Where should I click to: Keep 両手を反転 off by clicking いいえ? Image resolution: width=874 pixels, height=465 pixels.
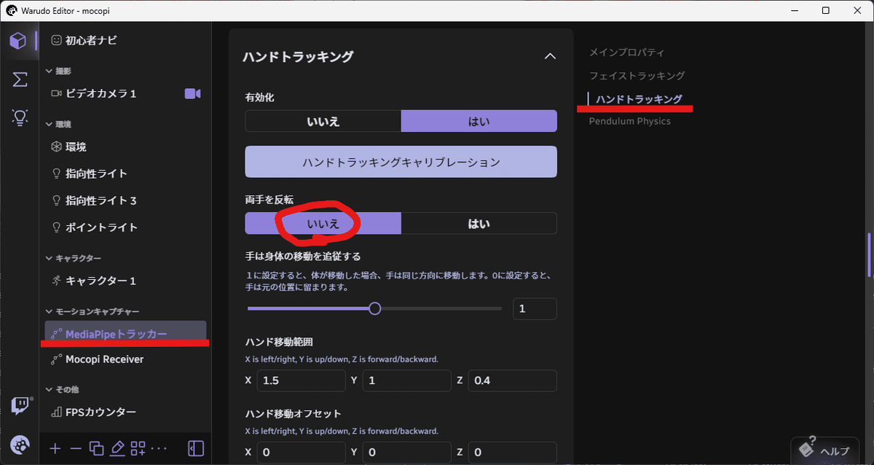click(x=323, y=223)
